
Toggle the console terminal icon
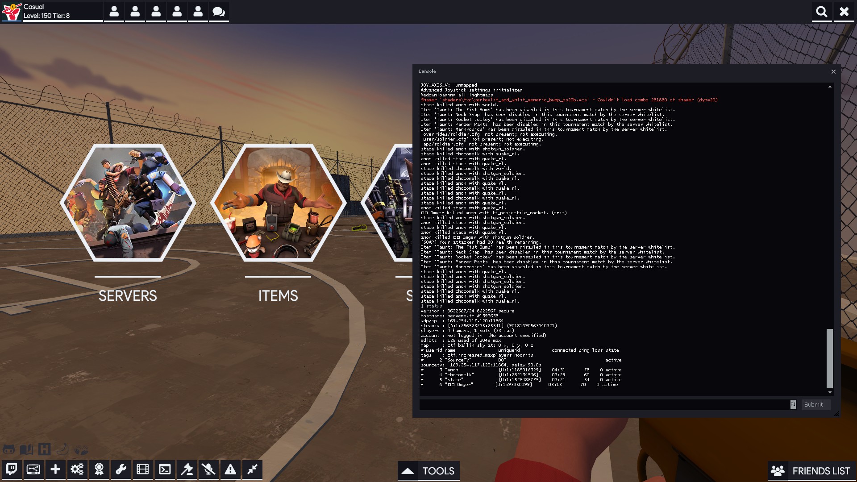point(165,470)
